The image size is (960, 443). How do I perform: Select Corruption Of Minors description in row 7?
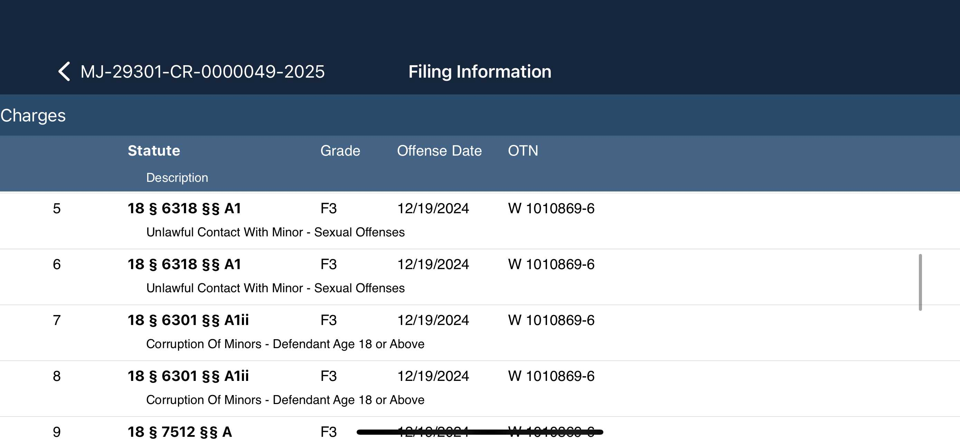285,344
